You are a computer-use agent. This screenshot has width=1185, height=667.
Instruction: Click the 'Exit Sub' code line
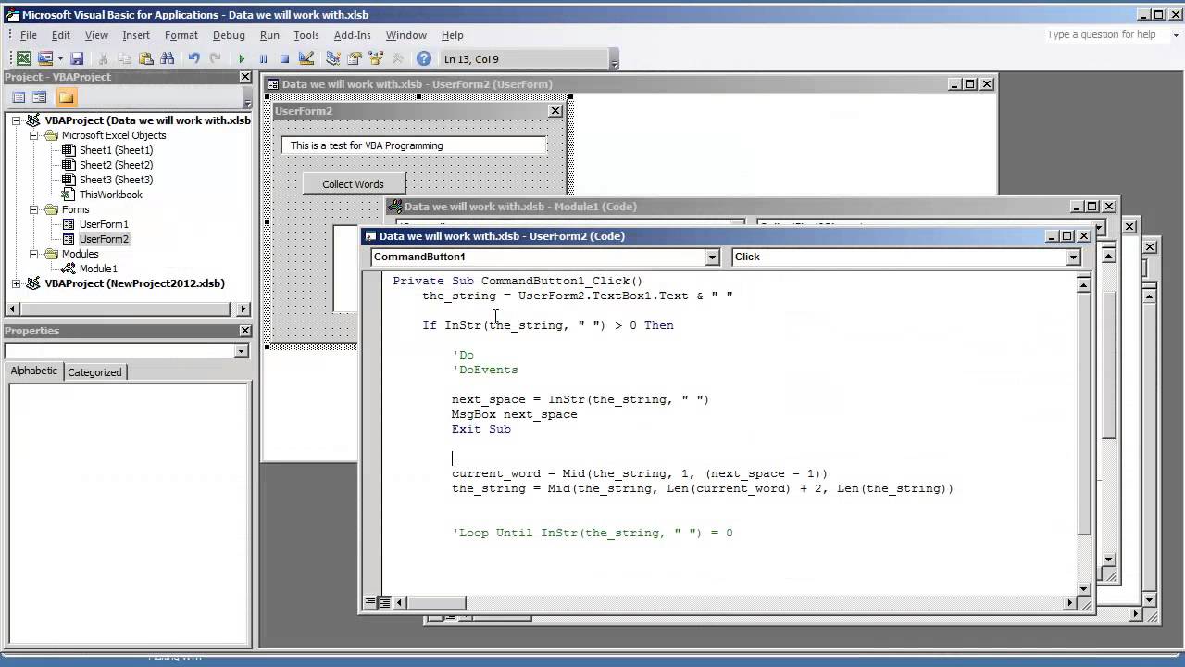click(x=481, y=429)
